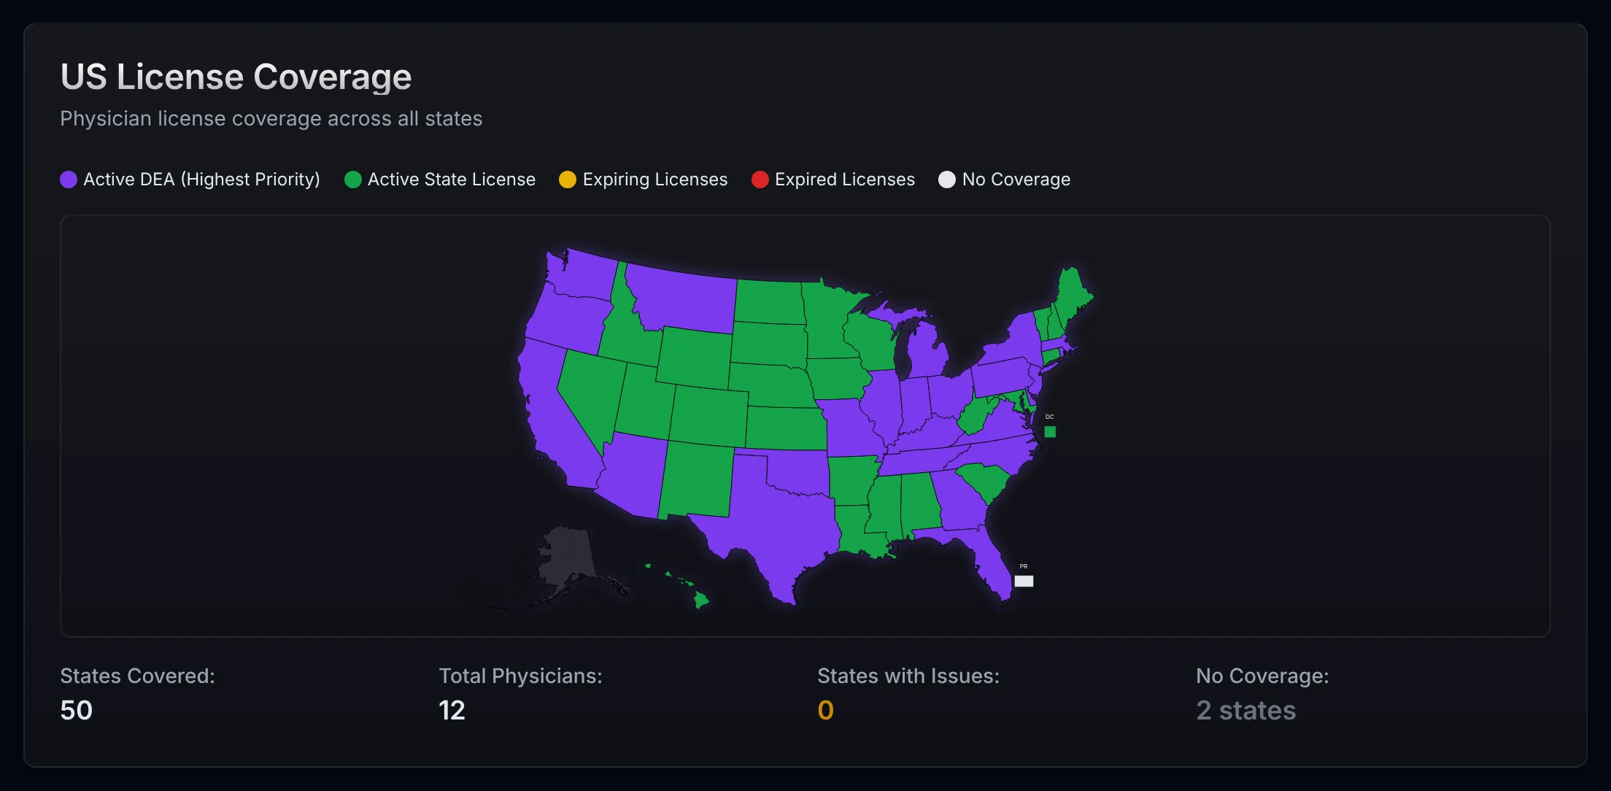Image resolution: width=1611 pixels, height=791 pixels.
Task: Click the 'Active State License' legend label
Action: pyautogui.click(x=452, y=180)
